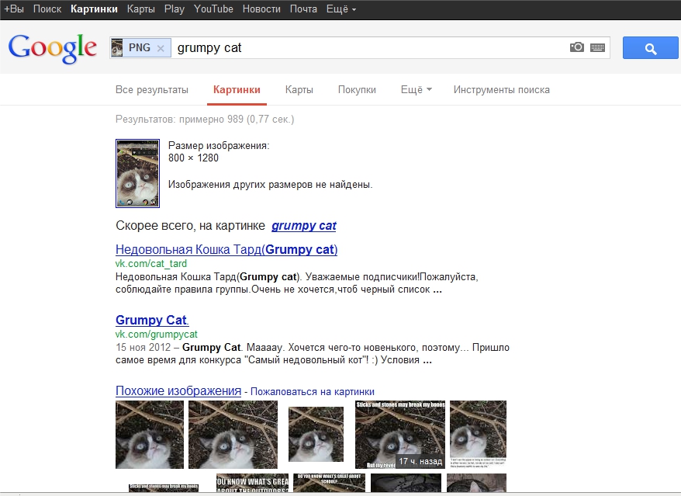Switch to the Покупки tab
The width and height of the screenshot is (681, 496).
tap(357, 89)
